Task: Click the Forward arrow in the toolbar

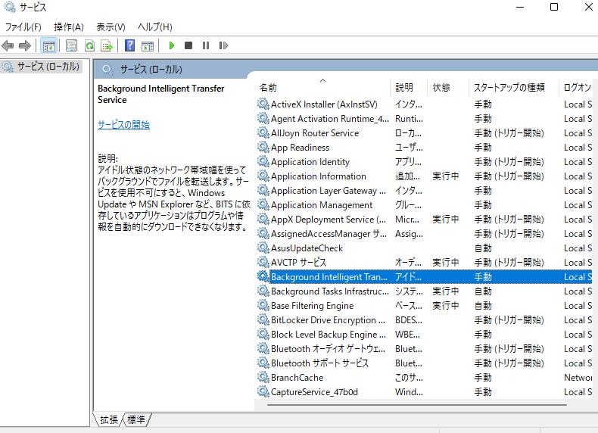Action: click(x=24, y=46)
